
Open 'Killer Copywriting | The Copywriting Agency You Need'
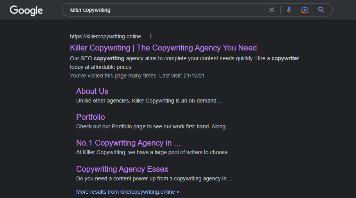click(163, 48)
